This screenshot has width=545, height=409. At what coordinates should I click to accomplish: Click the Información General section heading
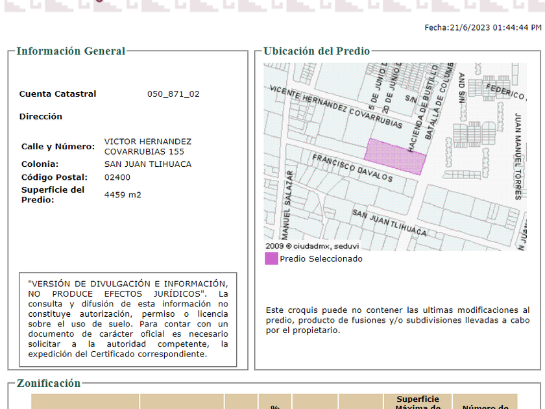click(71, 51)
